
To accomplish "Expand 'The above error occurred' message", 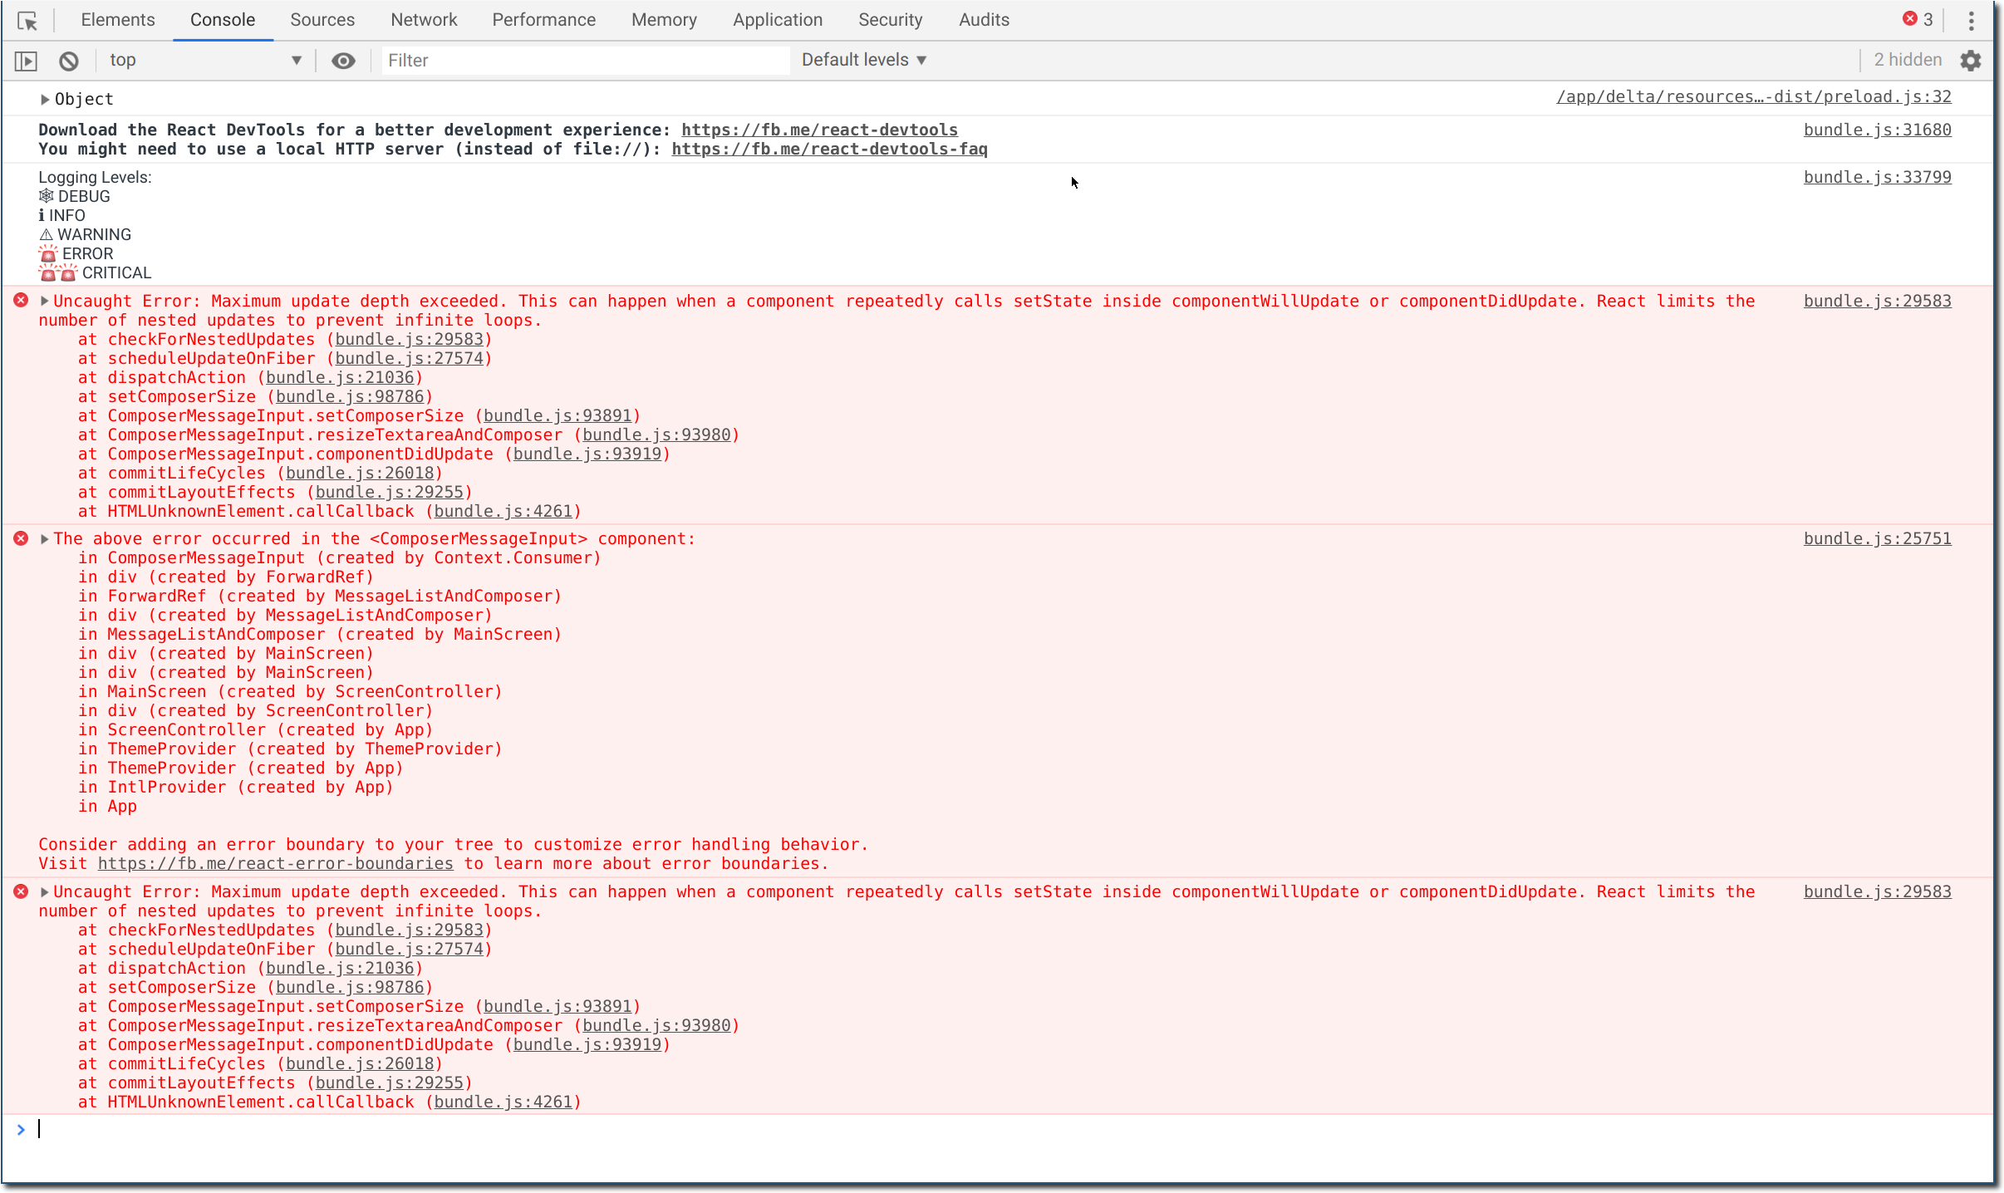I will coord(45,538).
